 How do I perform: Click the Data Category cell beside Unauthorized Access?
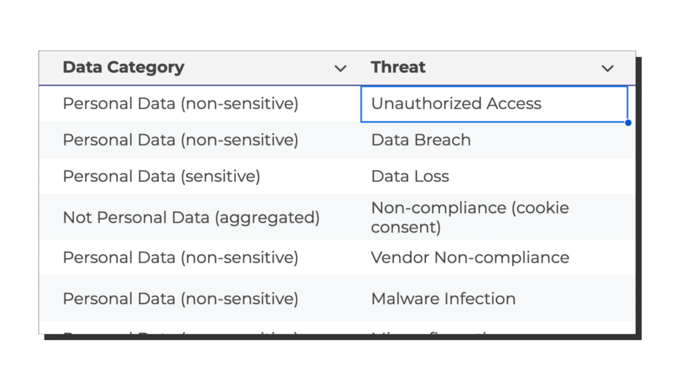(x=180, y=104)
